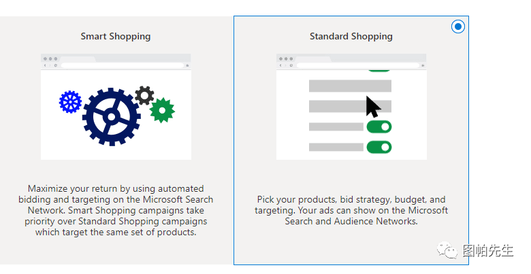Click the small dark gray gear

coord(144,95)
